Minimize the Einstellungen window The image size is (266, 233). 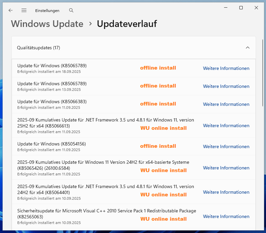pyautogui.click(x=225, y=8)
